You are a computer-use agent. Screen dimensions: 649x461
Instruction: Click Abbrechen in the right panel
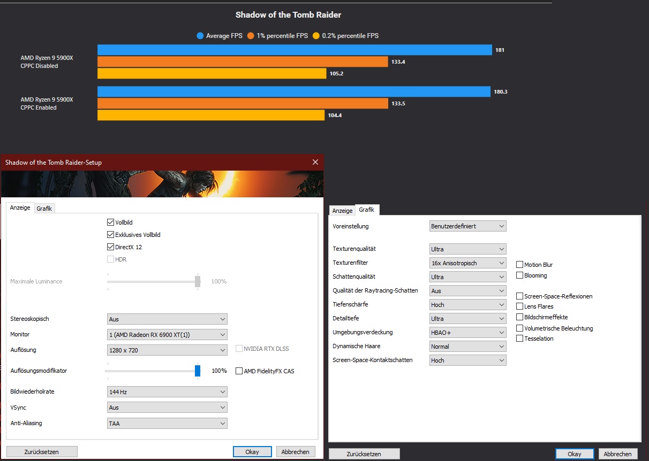[618, 454]
